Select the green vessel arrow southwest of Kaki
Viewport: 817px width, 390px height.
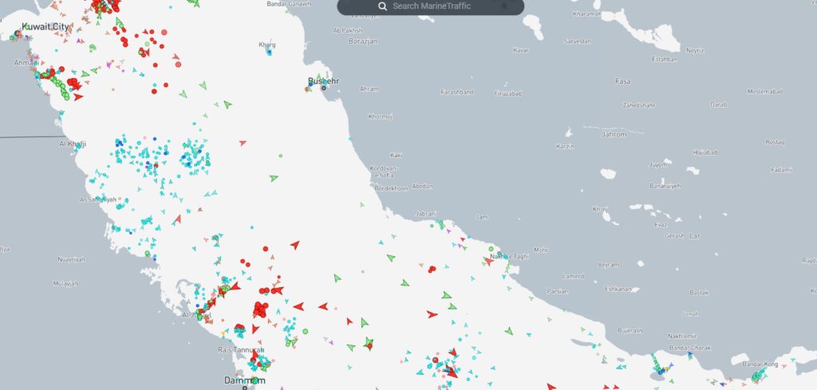point(274,177)
